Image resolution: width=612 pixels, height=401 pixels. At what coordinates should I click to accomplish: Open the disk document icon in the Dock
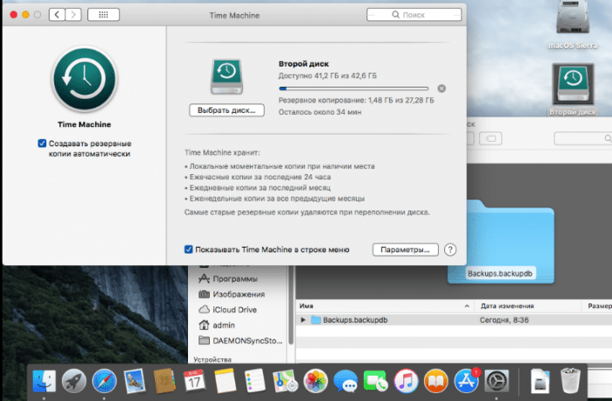(x=540, y=381)
